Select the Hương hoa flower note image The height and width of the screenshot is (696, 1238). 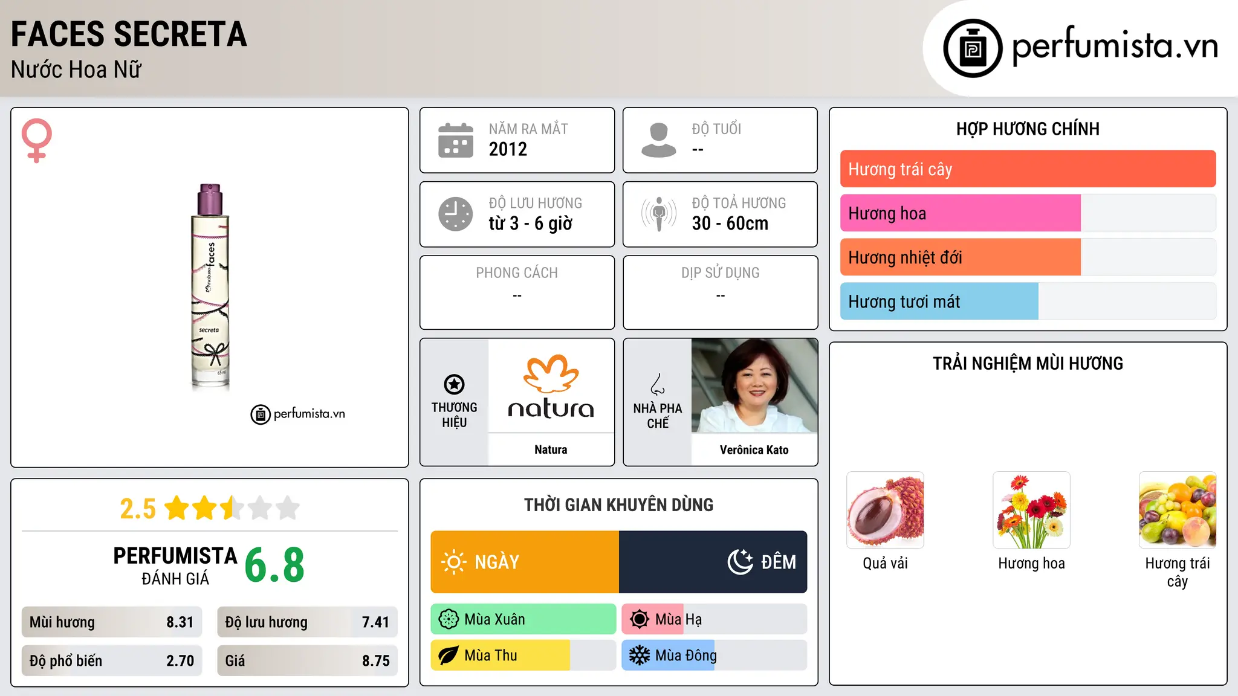(x=1031, y=510)
